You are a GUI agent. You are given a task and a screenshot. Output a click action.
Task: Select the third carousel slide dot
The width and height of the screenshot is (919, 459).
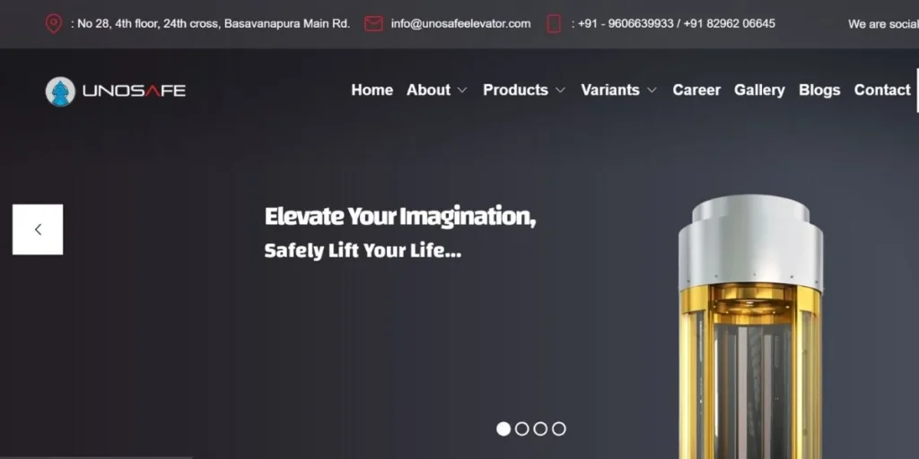pyautogui.click(x=540, y=429)
